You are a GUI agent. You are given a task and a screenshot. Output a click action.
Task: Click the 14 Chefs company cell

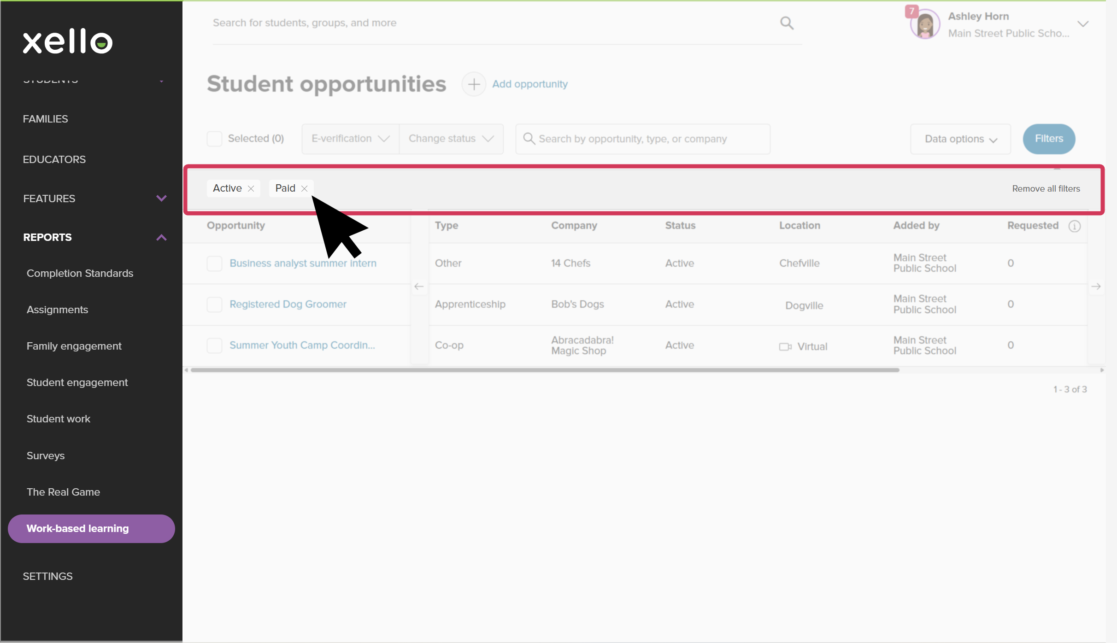(x=570, y=263)
